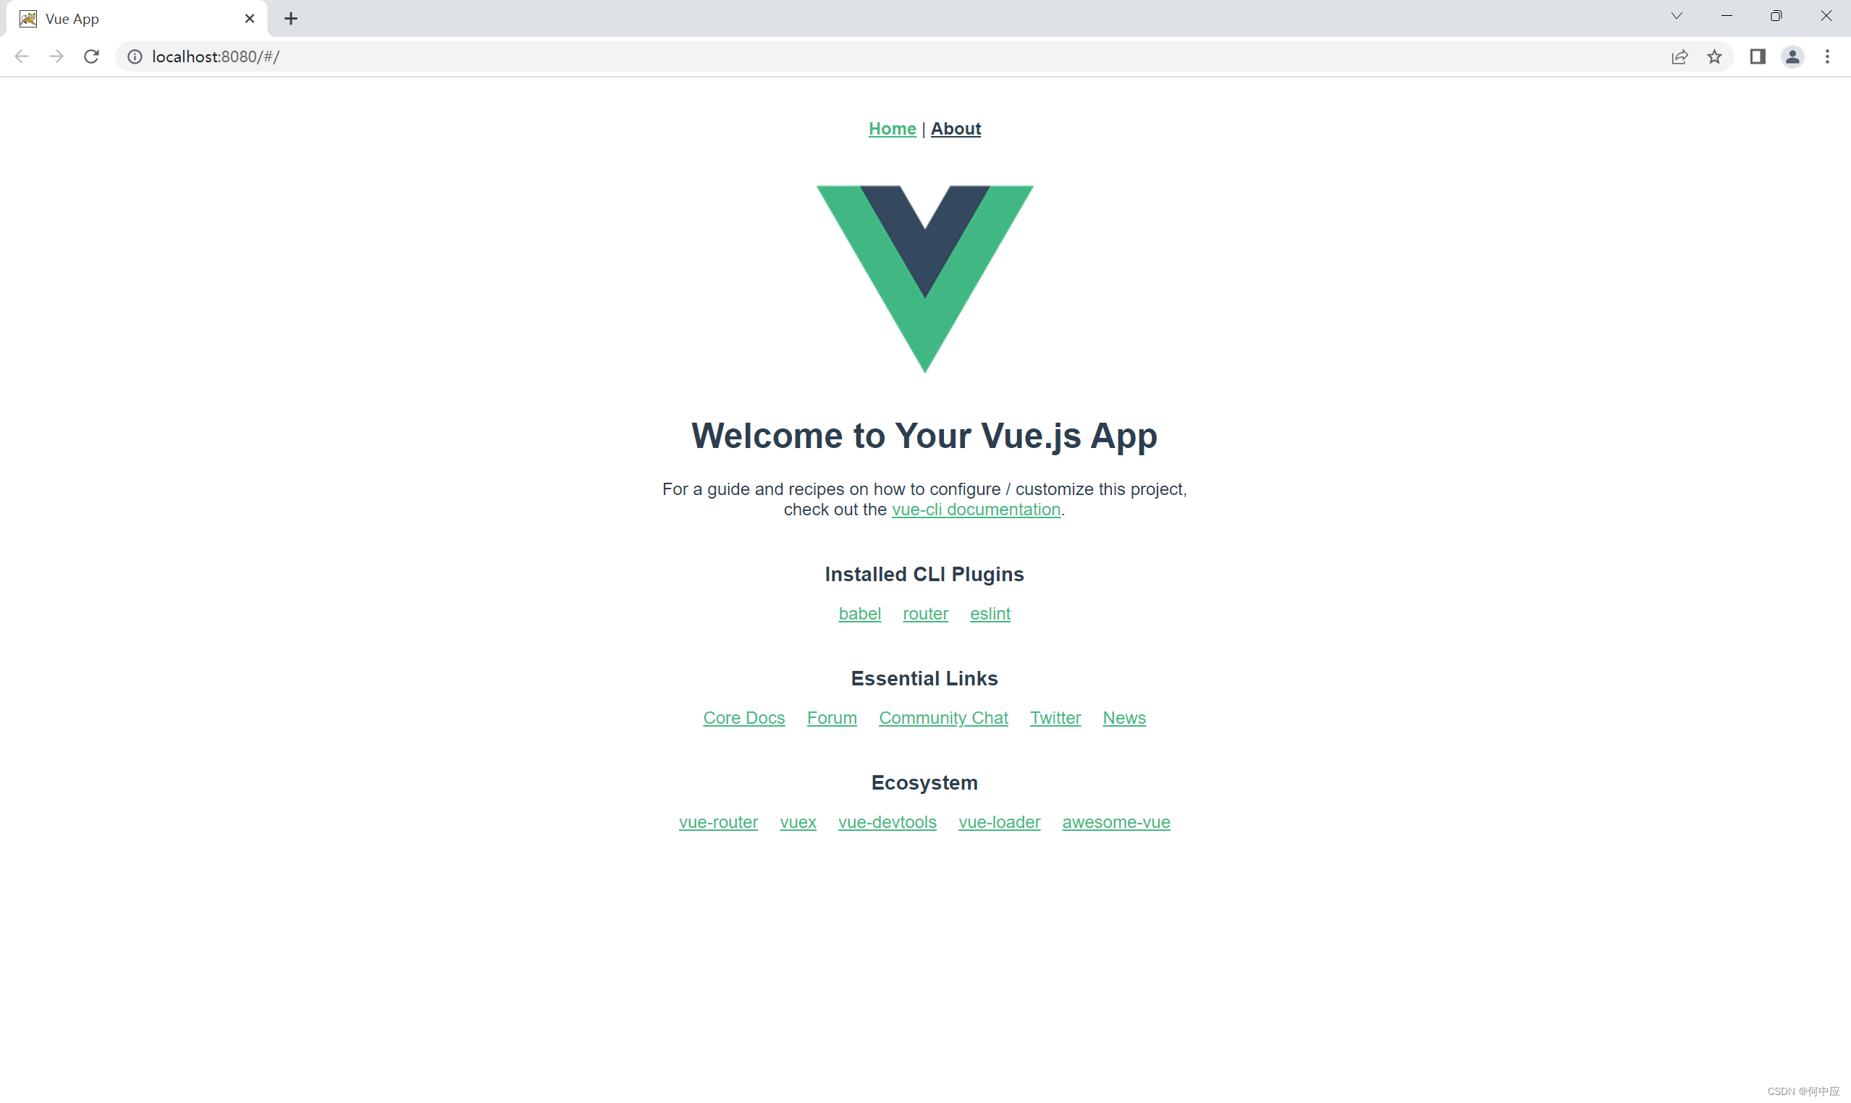Click the babel CLI plugin link

[860, 613]
